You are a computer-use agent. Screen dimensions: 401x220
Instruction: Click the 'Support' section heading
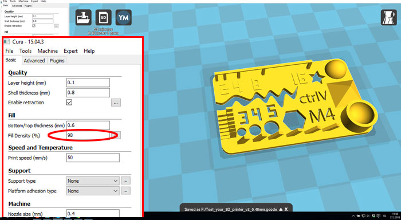click(19, 171)
